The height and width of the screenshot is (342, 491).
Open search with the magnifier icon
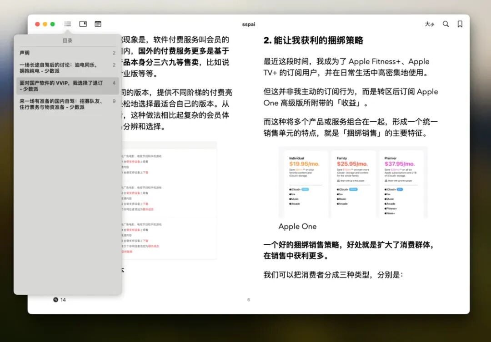coord(446,24)
